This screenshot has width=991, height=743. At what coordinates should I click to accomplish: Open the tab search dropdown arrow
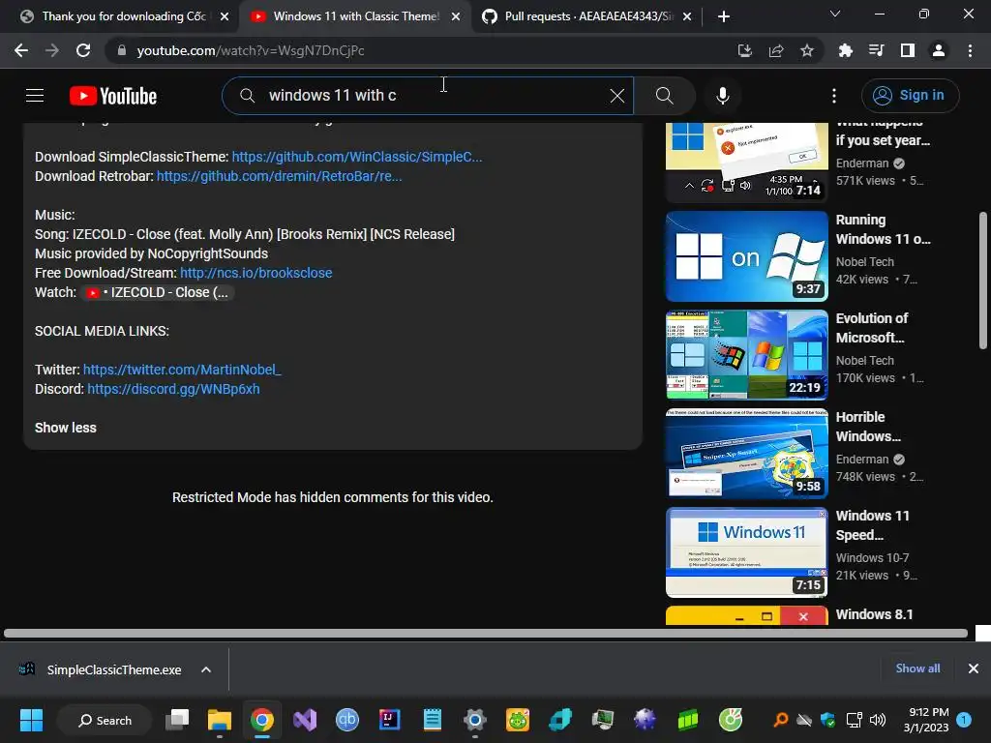[835, 14]
